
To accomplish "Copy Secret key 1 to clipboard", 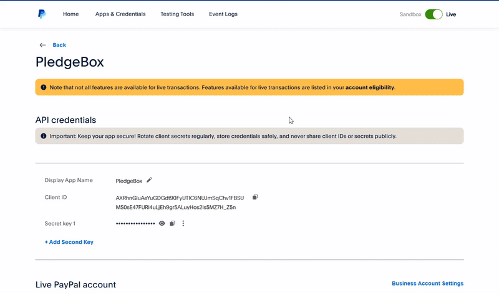I will [173, 223].
